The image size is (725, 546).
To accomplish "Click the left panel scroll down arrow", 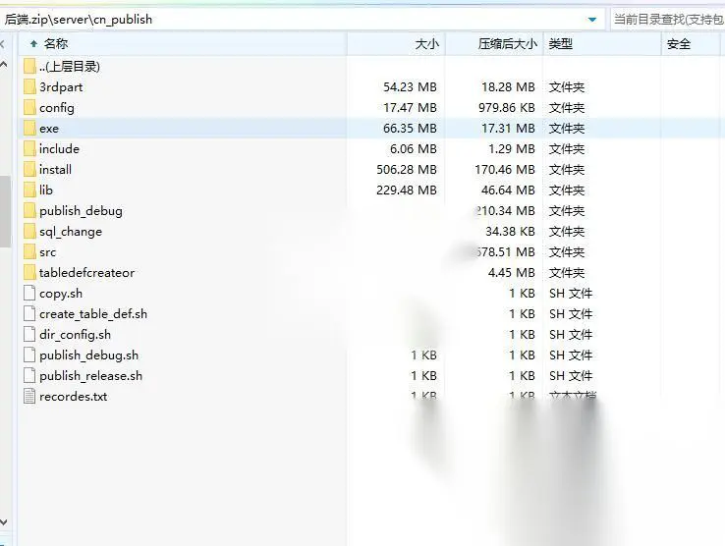I will [x=4, y=522].
